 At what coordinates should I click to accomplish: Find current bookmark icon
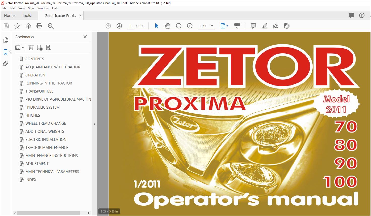click(x=48, y=48)
